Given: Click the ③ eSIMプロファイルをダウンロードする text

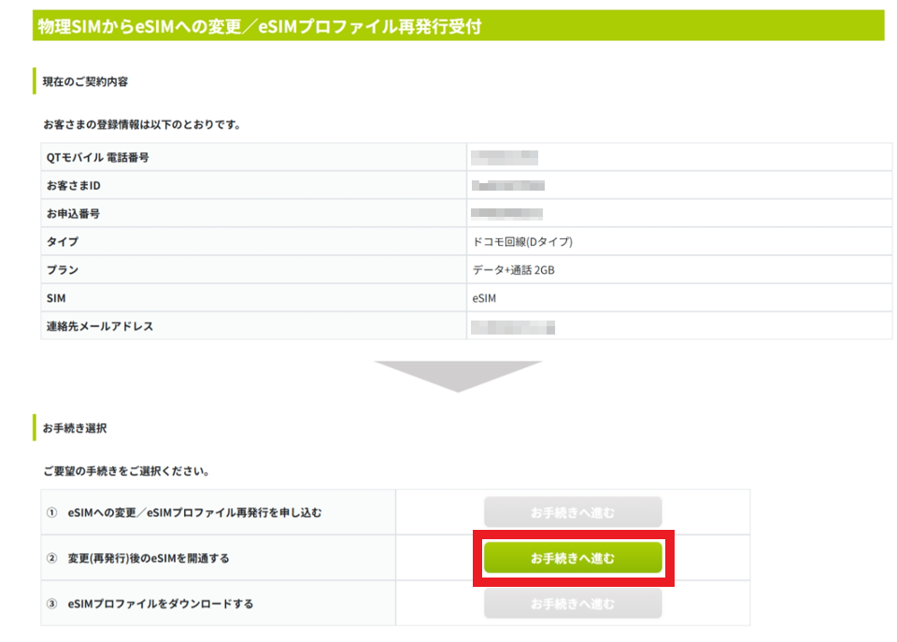Looking at the screenshot, I should (149, 604).
